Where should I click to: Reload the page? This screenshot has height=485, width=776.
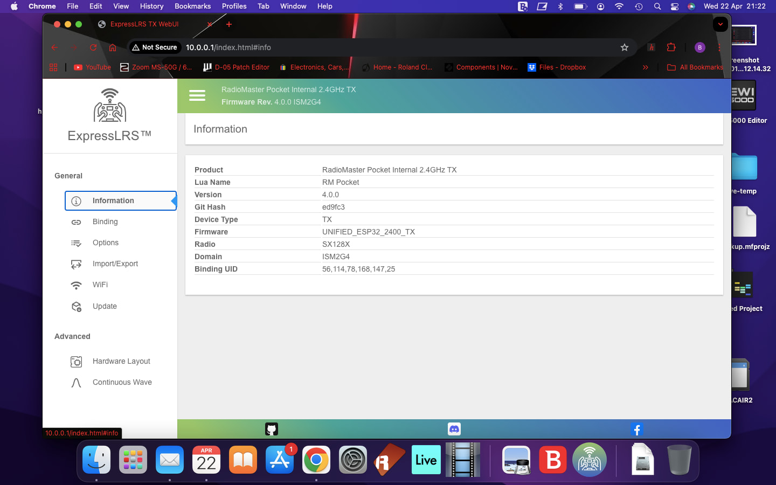93,47
